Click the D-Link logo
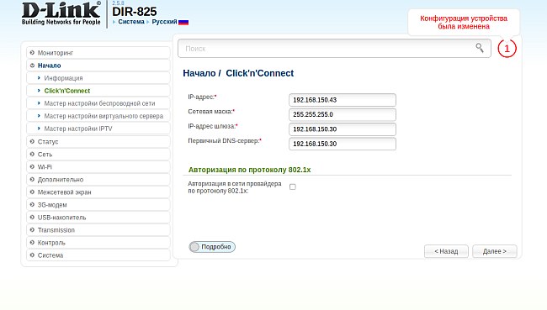Screen dimensions: 547x310 click(x=61, y=13)
